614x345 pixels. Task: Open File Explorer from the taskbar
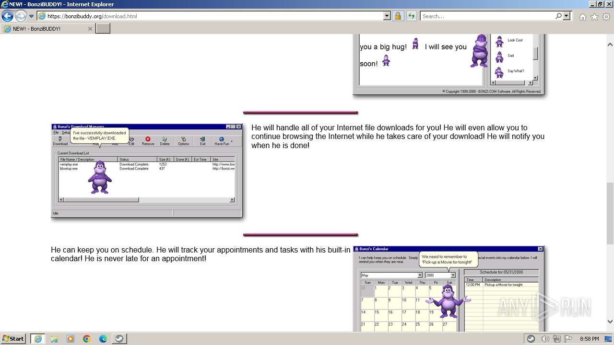pos(54,339)
